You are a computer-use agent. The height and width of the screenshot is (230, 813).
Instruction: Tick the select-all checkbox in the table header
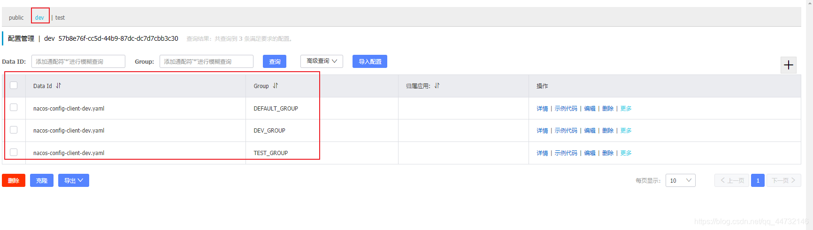14,85
